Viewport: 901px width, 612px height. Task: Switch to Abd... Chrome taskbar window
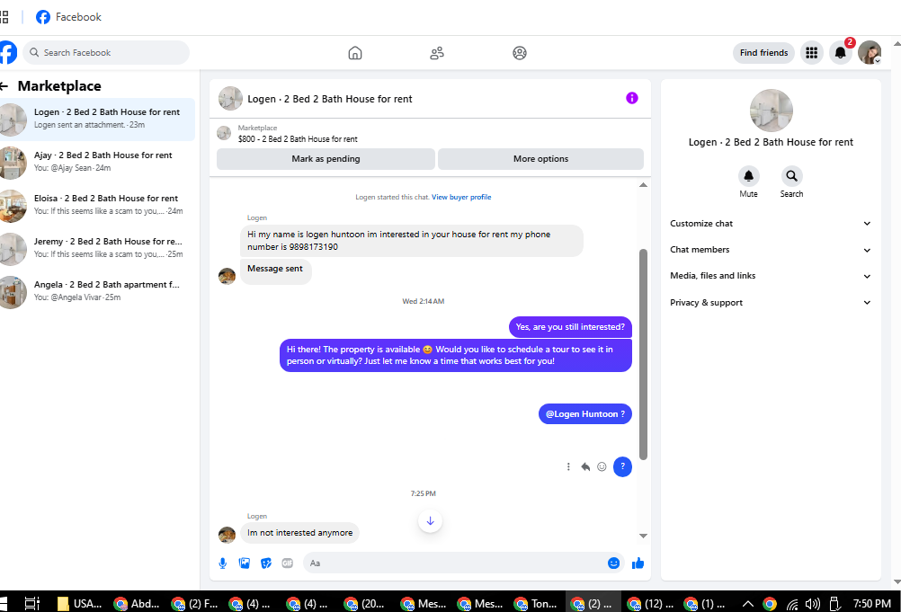137,603
